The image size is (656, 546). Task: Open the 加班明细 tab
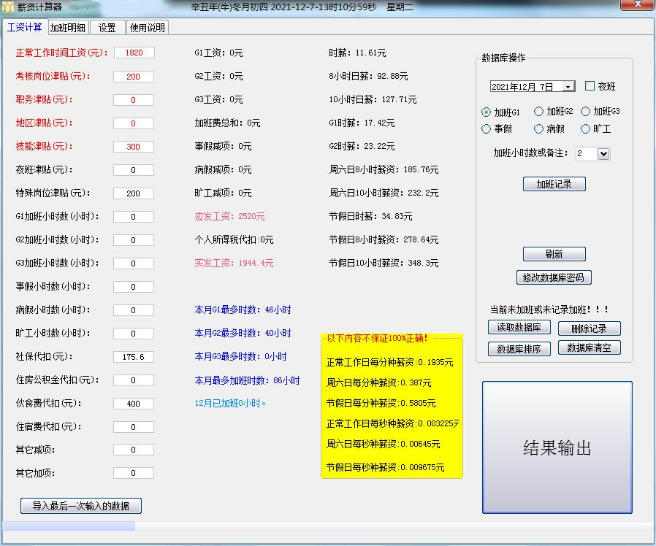pos(68,28)
